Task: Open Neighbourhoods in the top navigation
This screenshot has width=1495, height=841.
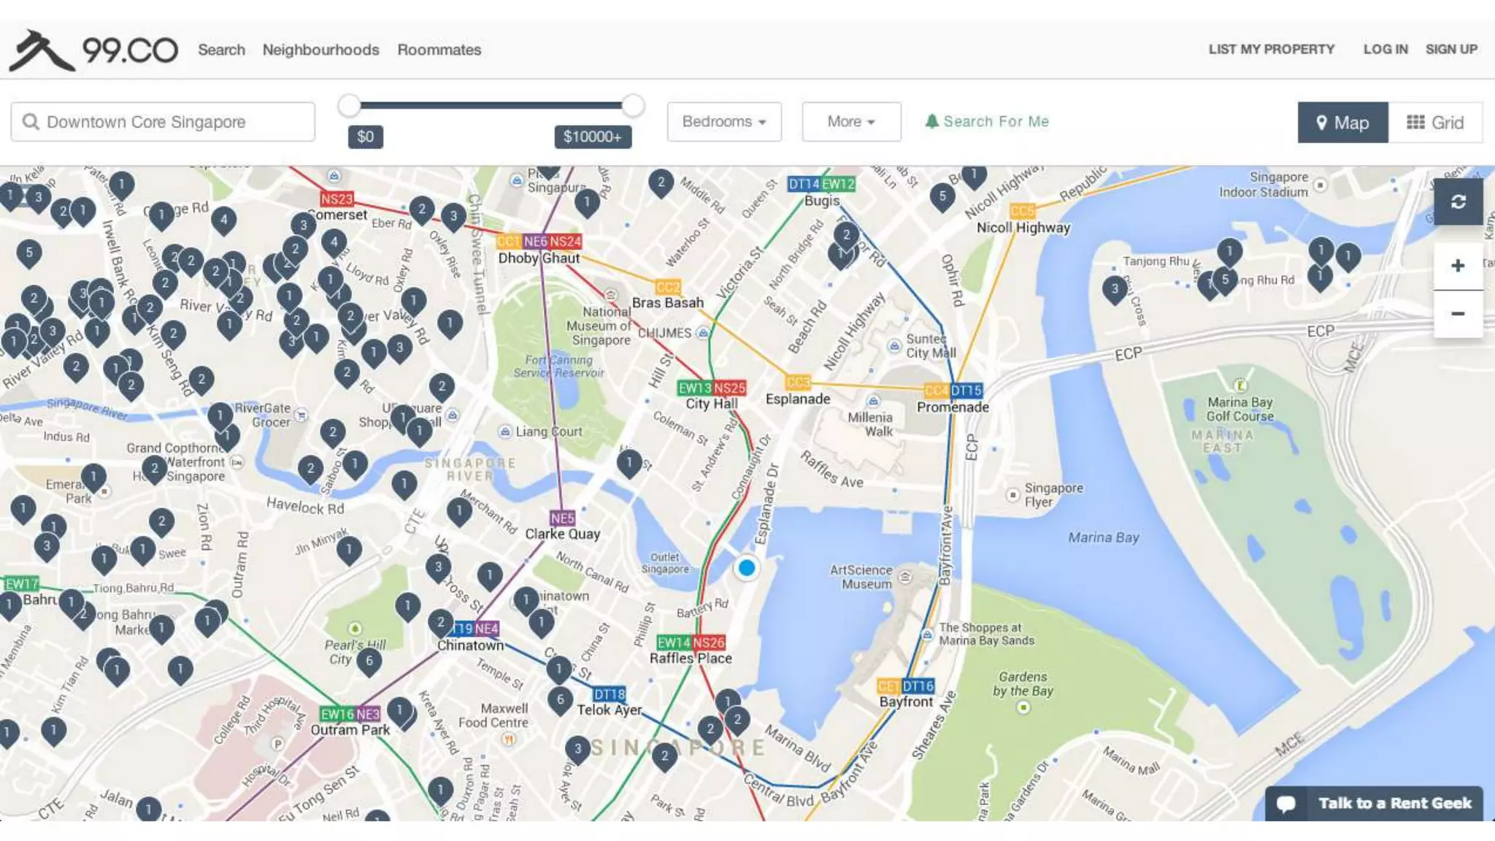Action: point(320,50)
